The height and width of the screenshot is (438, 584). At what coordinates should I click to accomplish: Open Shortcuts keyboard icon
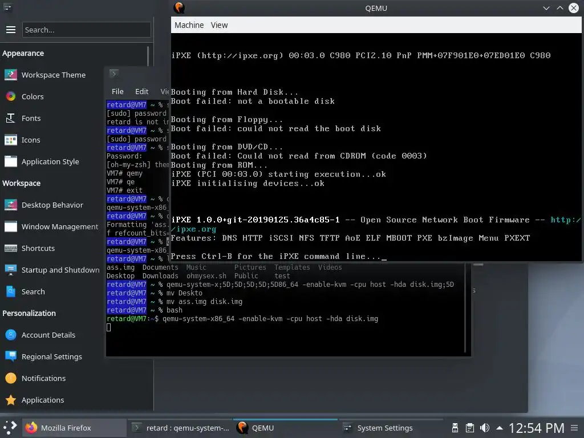point(11,248)
